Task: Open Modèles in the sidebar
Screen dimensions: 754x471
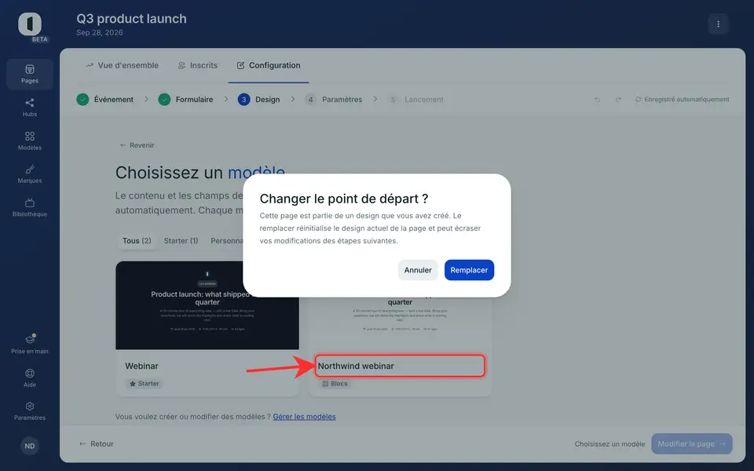Action: point(30,141)
